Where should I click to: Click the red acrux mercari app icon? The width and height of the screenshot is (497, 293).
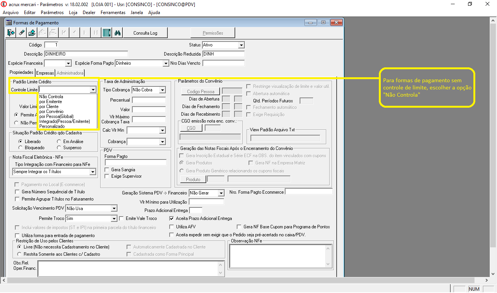coord(4,4)
